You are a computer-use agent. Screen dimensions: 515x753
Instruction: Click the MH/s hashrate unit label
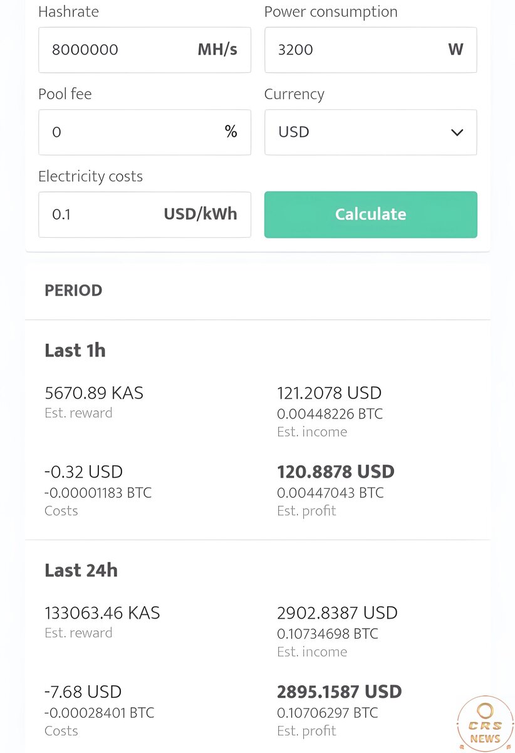(x=217, y=50)
